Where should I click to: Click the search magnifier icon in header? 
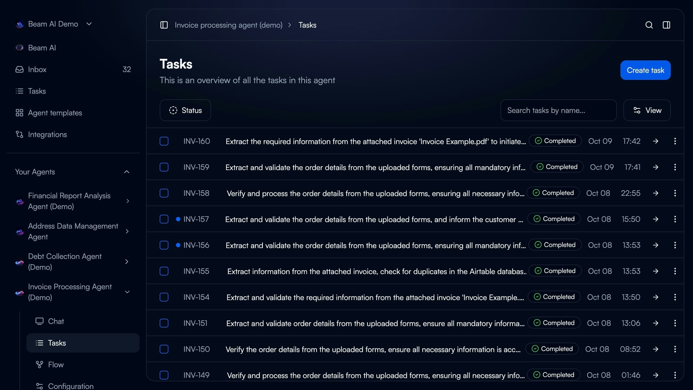point(649,25)
